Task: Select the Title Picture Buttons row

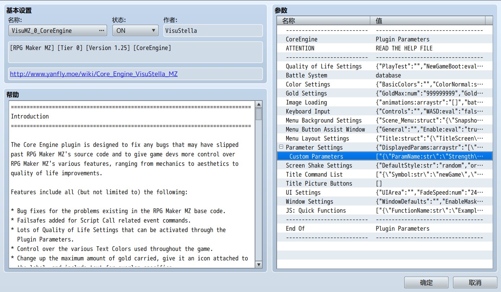Action: (385, 183)
